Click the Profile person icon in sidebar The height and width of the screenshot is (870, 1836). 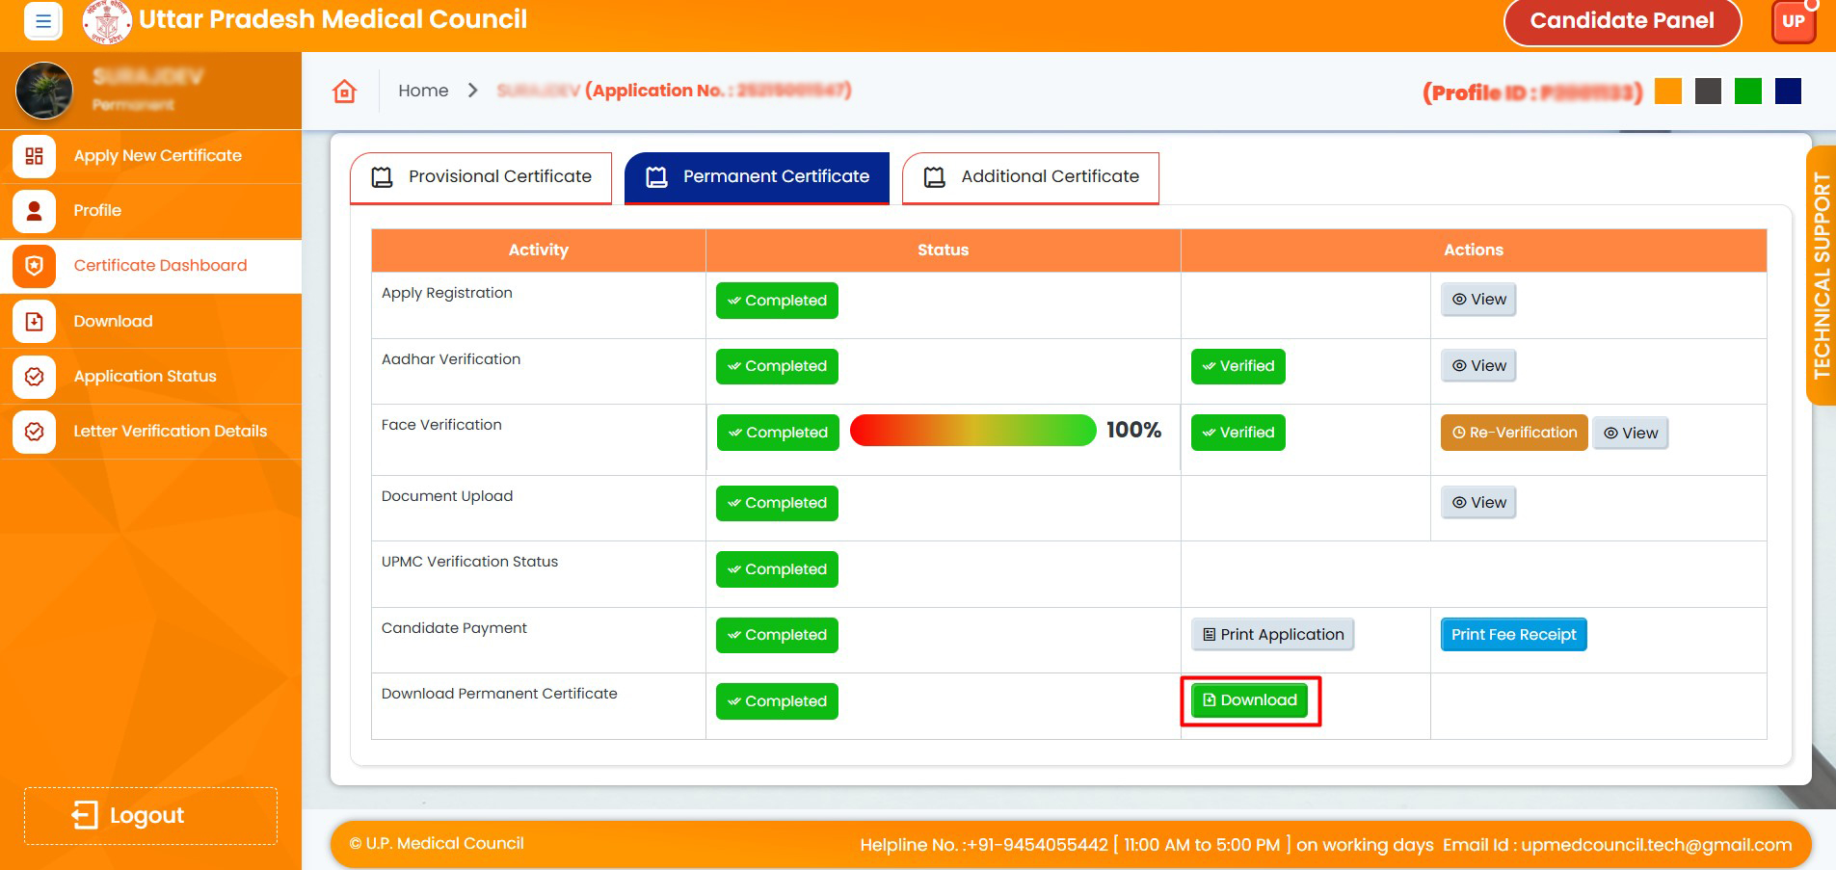tap(35, 211)
